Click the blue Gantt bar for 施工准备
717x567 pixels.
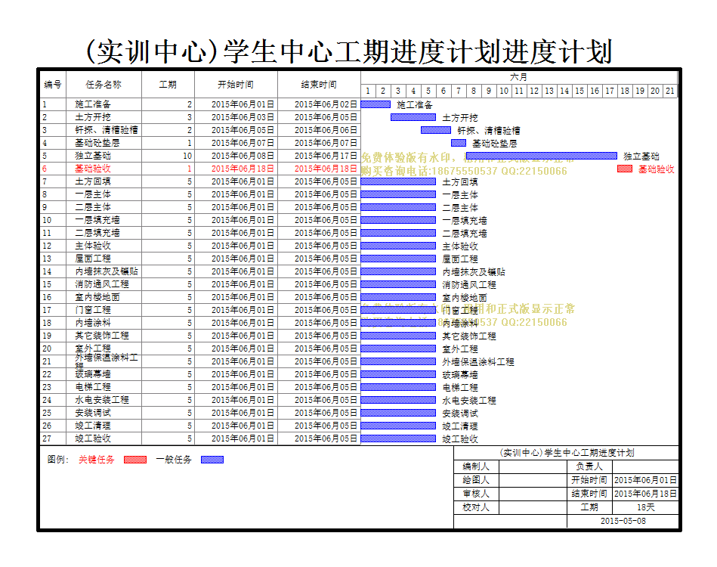375,104
